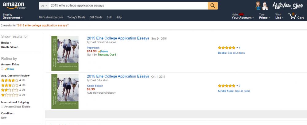
Task: Open the Kindle Edition book title
Action: pos(118,76)
